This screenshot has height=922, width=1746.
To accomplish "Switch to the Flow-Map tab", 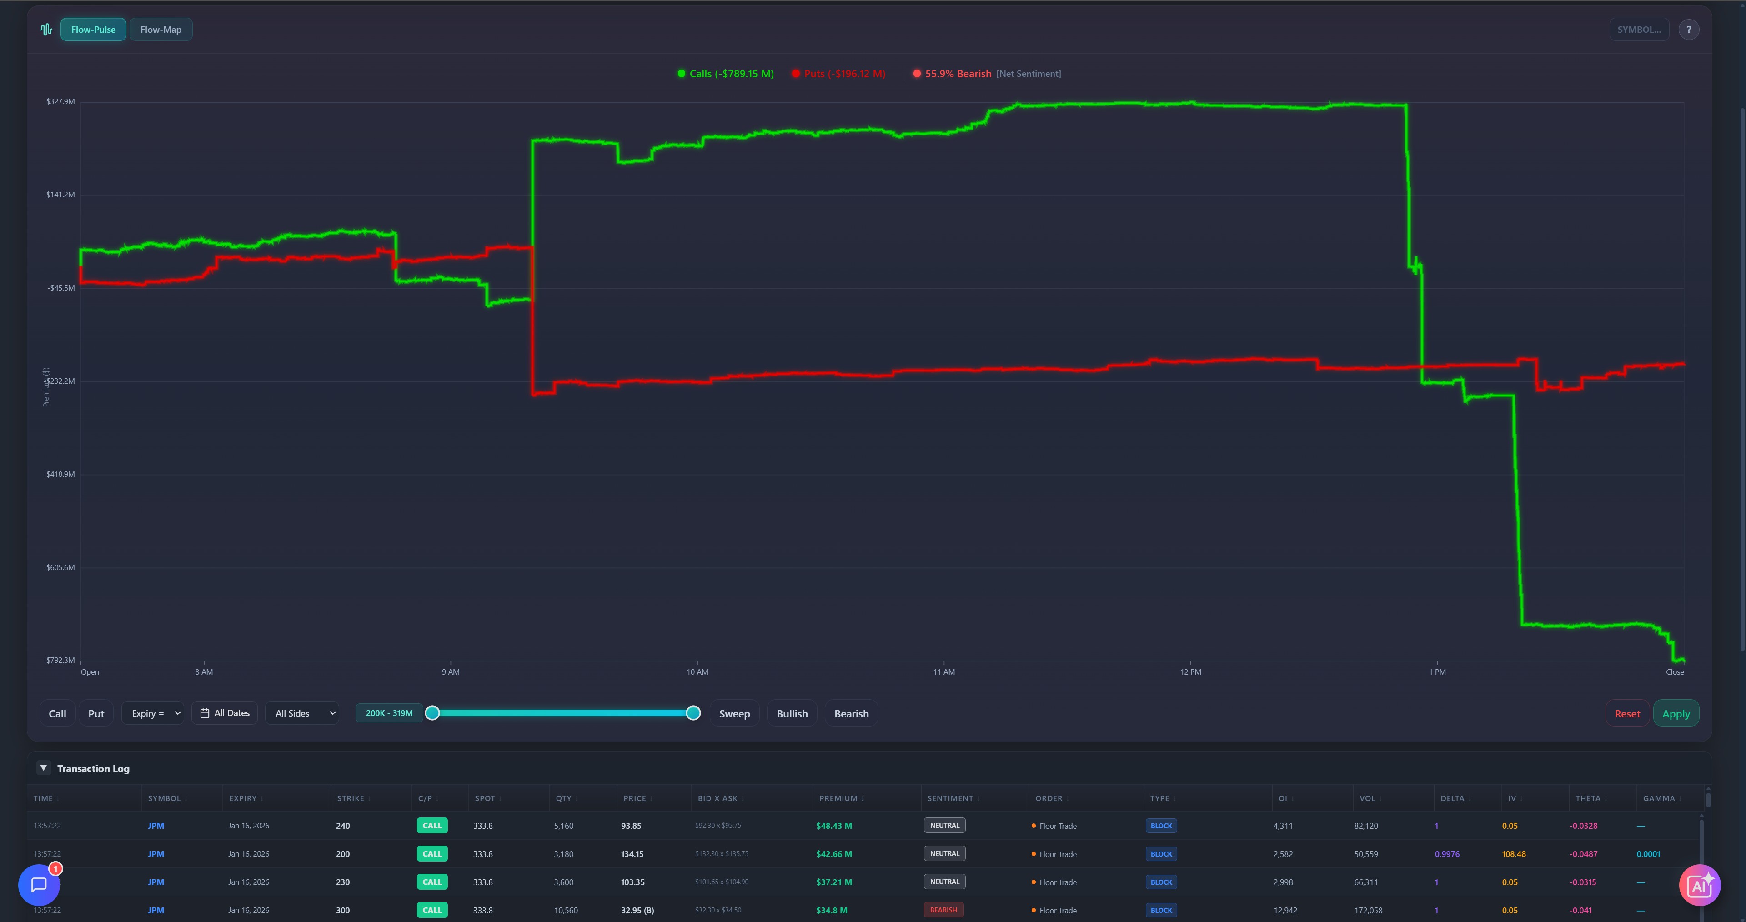I will pos(161,29).
